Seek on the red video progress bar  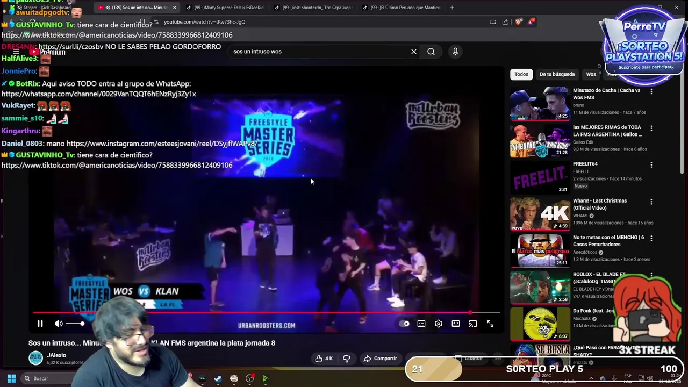[266, 312]
